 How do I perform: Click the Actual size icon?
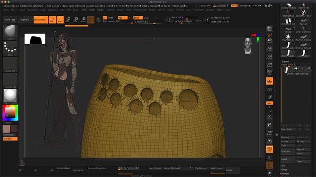(270, 57)
